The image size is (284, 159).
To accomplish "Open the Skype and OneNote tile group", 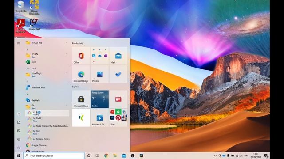I will pos(99,56).
